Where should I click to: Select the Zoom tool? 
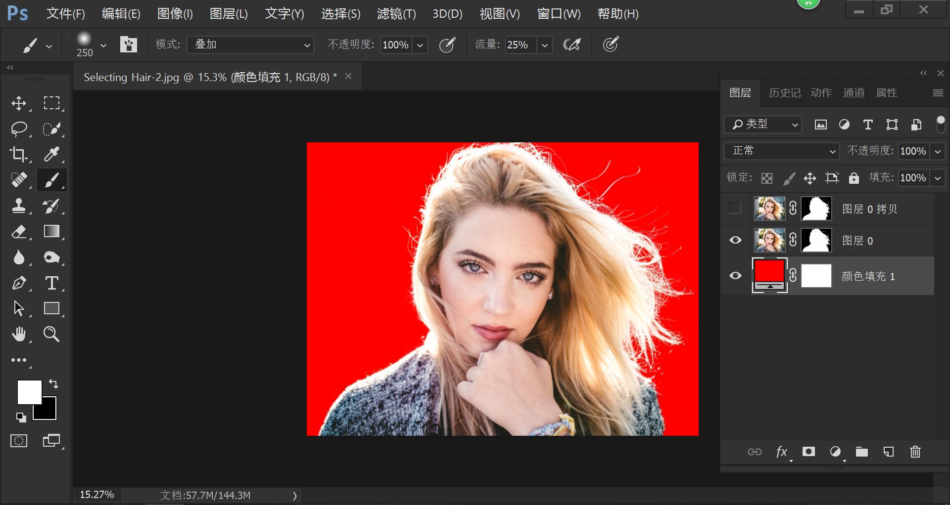tap(51, 334)
